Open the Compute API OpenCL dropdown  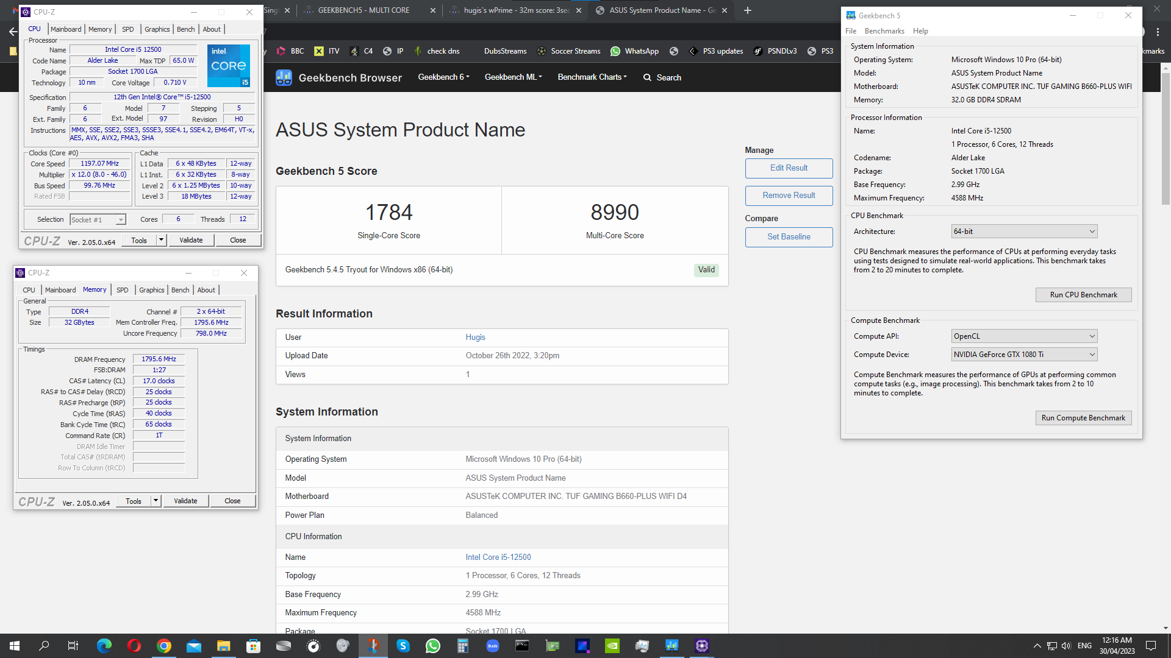click(1024, 336)
